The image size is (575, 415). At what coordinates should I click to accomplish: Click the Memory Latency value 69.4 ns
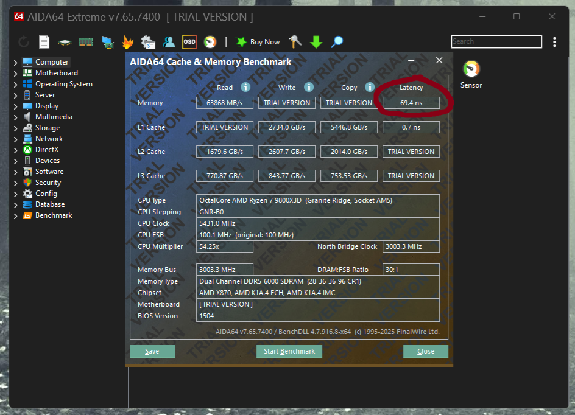[x=411, y=103]
